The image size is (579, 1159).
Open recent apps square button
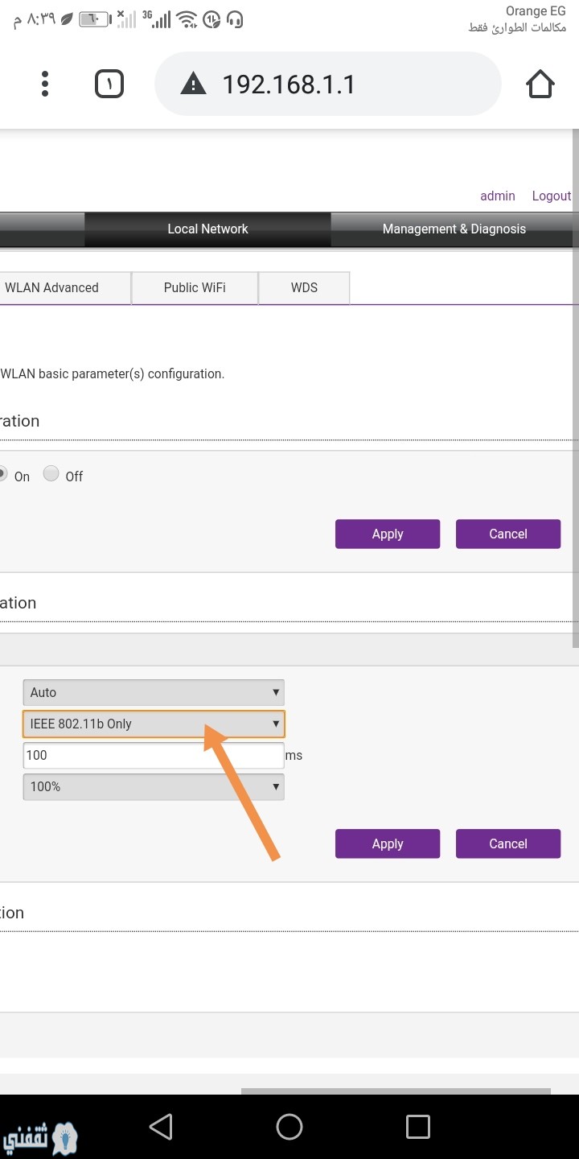click(x=417, y=1126)
